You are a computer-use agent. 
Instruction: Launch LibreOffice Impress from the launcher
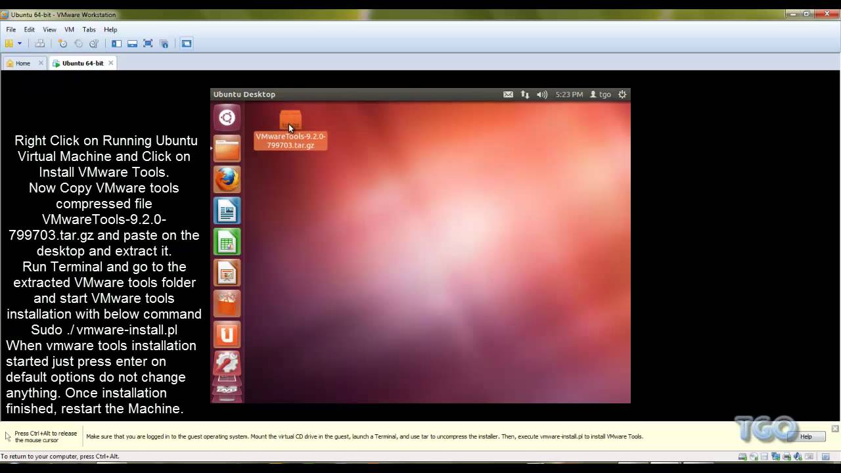227,273
